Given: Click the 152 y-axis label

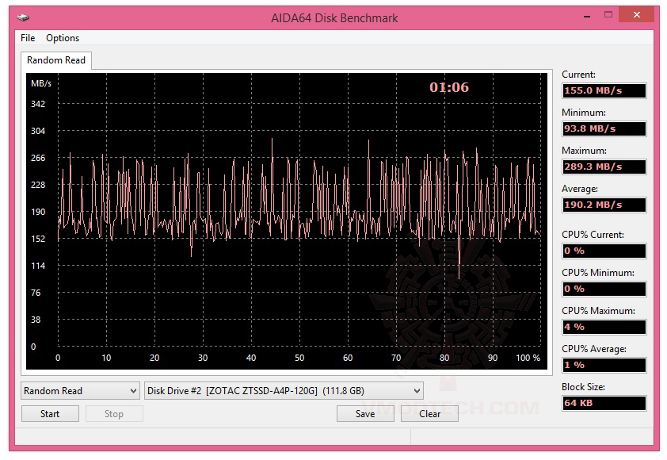Looking at the screenshot, I should (38, 239).
